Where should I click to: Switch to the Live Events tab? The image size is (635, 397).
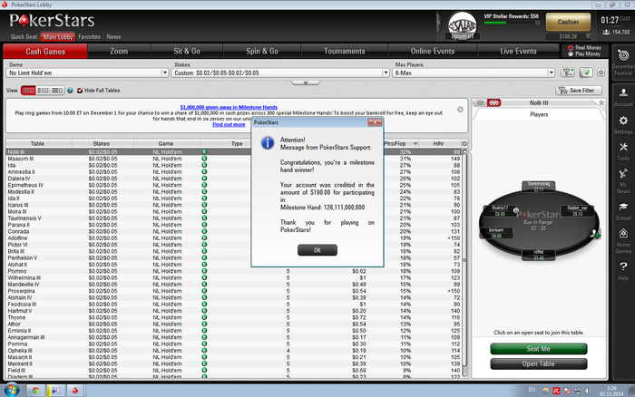click(518, 51)
